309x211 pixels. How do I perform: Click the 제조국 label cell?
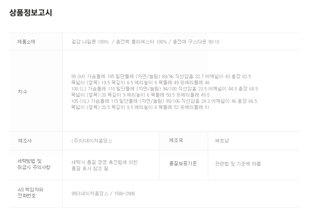pyautogui.click(x=176, y=141)
